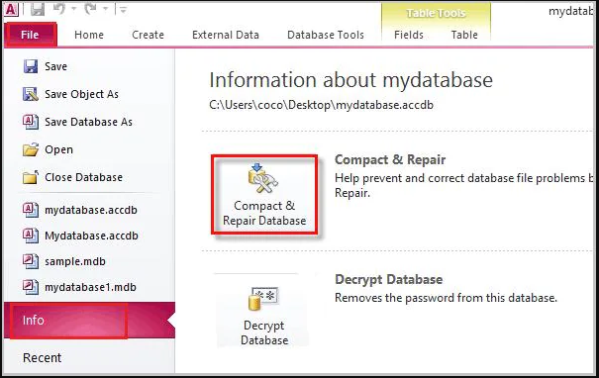Click the Table Tools contextual tab header
This screenshot has height=378, width=599.
436,14
